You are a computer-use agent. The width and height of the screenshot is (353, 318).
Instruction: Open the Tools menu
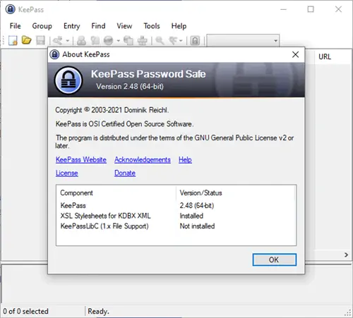click(x=152, y=26)
